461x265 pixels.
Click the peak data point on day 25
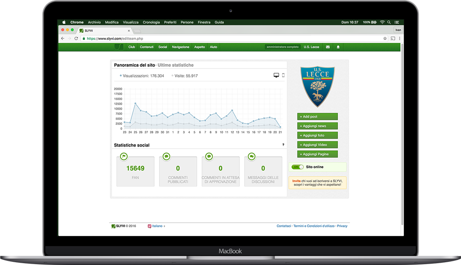(135, 103)
